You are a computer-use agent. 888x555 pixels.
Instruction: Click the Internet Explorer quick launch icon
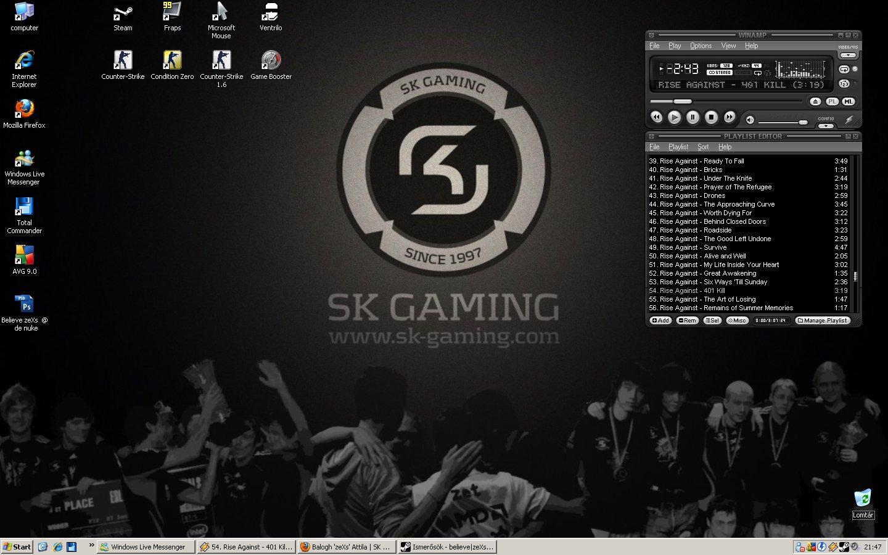(x=57, y=546)
